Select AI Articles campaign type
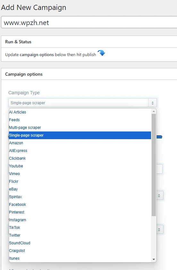 (x=80, y=112)
